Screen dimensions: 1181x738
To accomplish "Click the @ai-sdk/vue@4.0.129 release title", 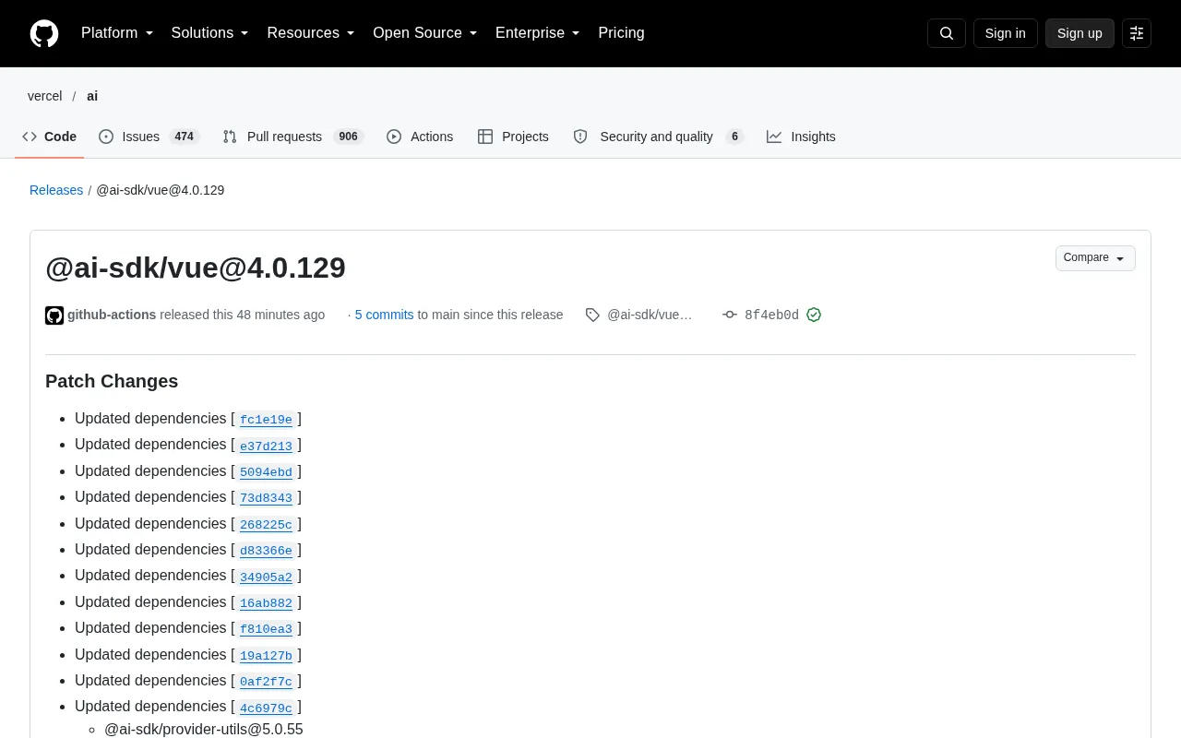I will point(196,268).
